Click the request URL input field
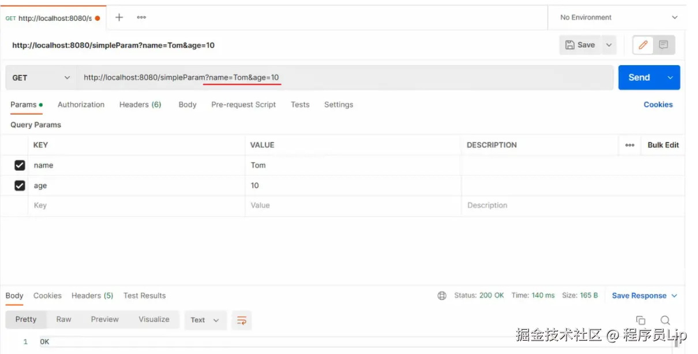The width and height of the screenshot is (698, 354). pos(345,78)
